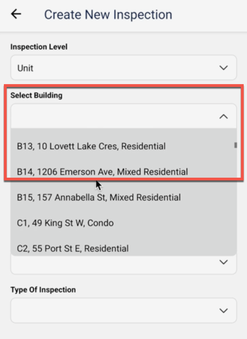Focus the empty Select Building field
Viewport: 247px width, 339px height.
coord(124,116)
